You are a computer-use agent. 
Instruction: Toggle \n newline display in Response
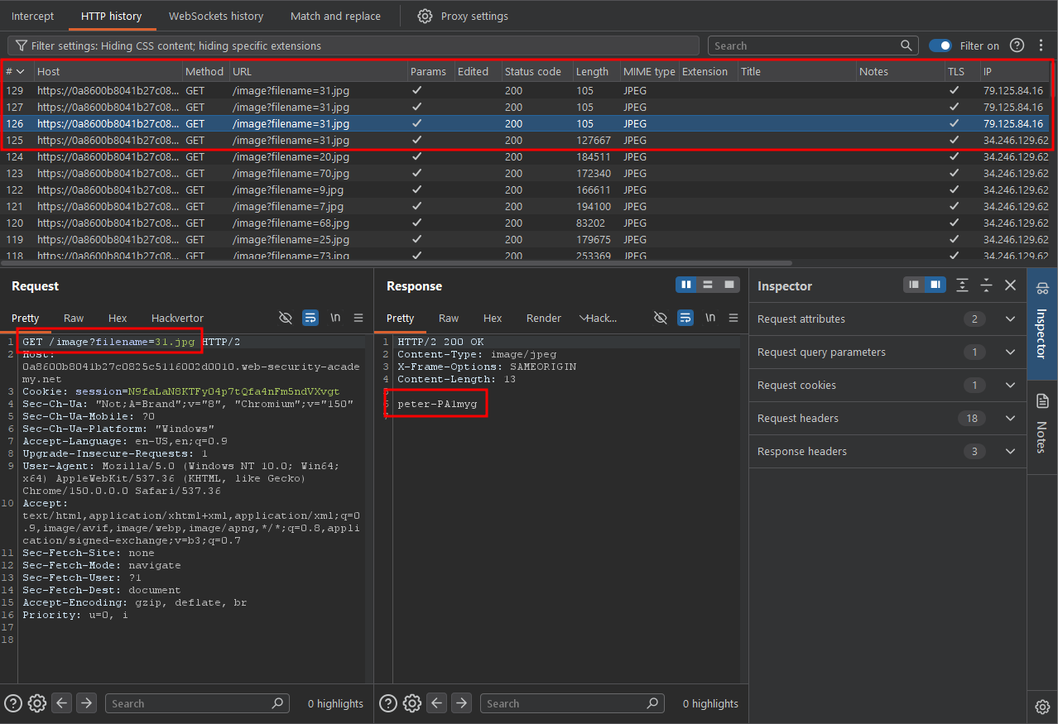click(710, 318)
